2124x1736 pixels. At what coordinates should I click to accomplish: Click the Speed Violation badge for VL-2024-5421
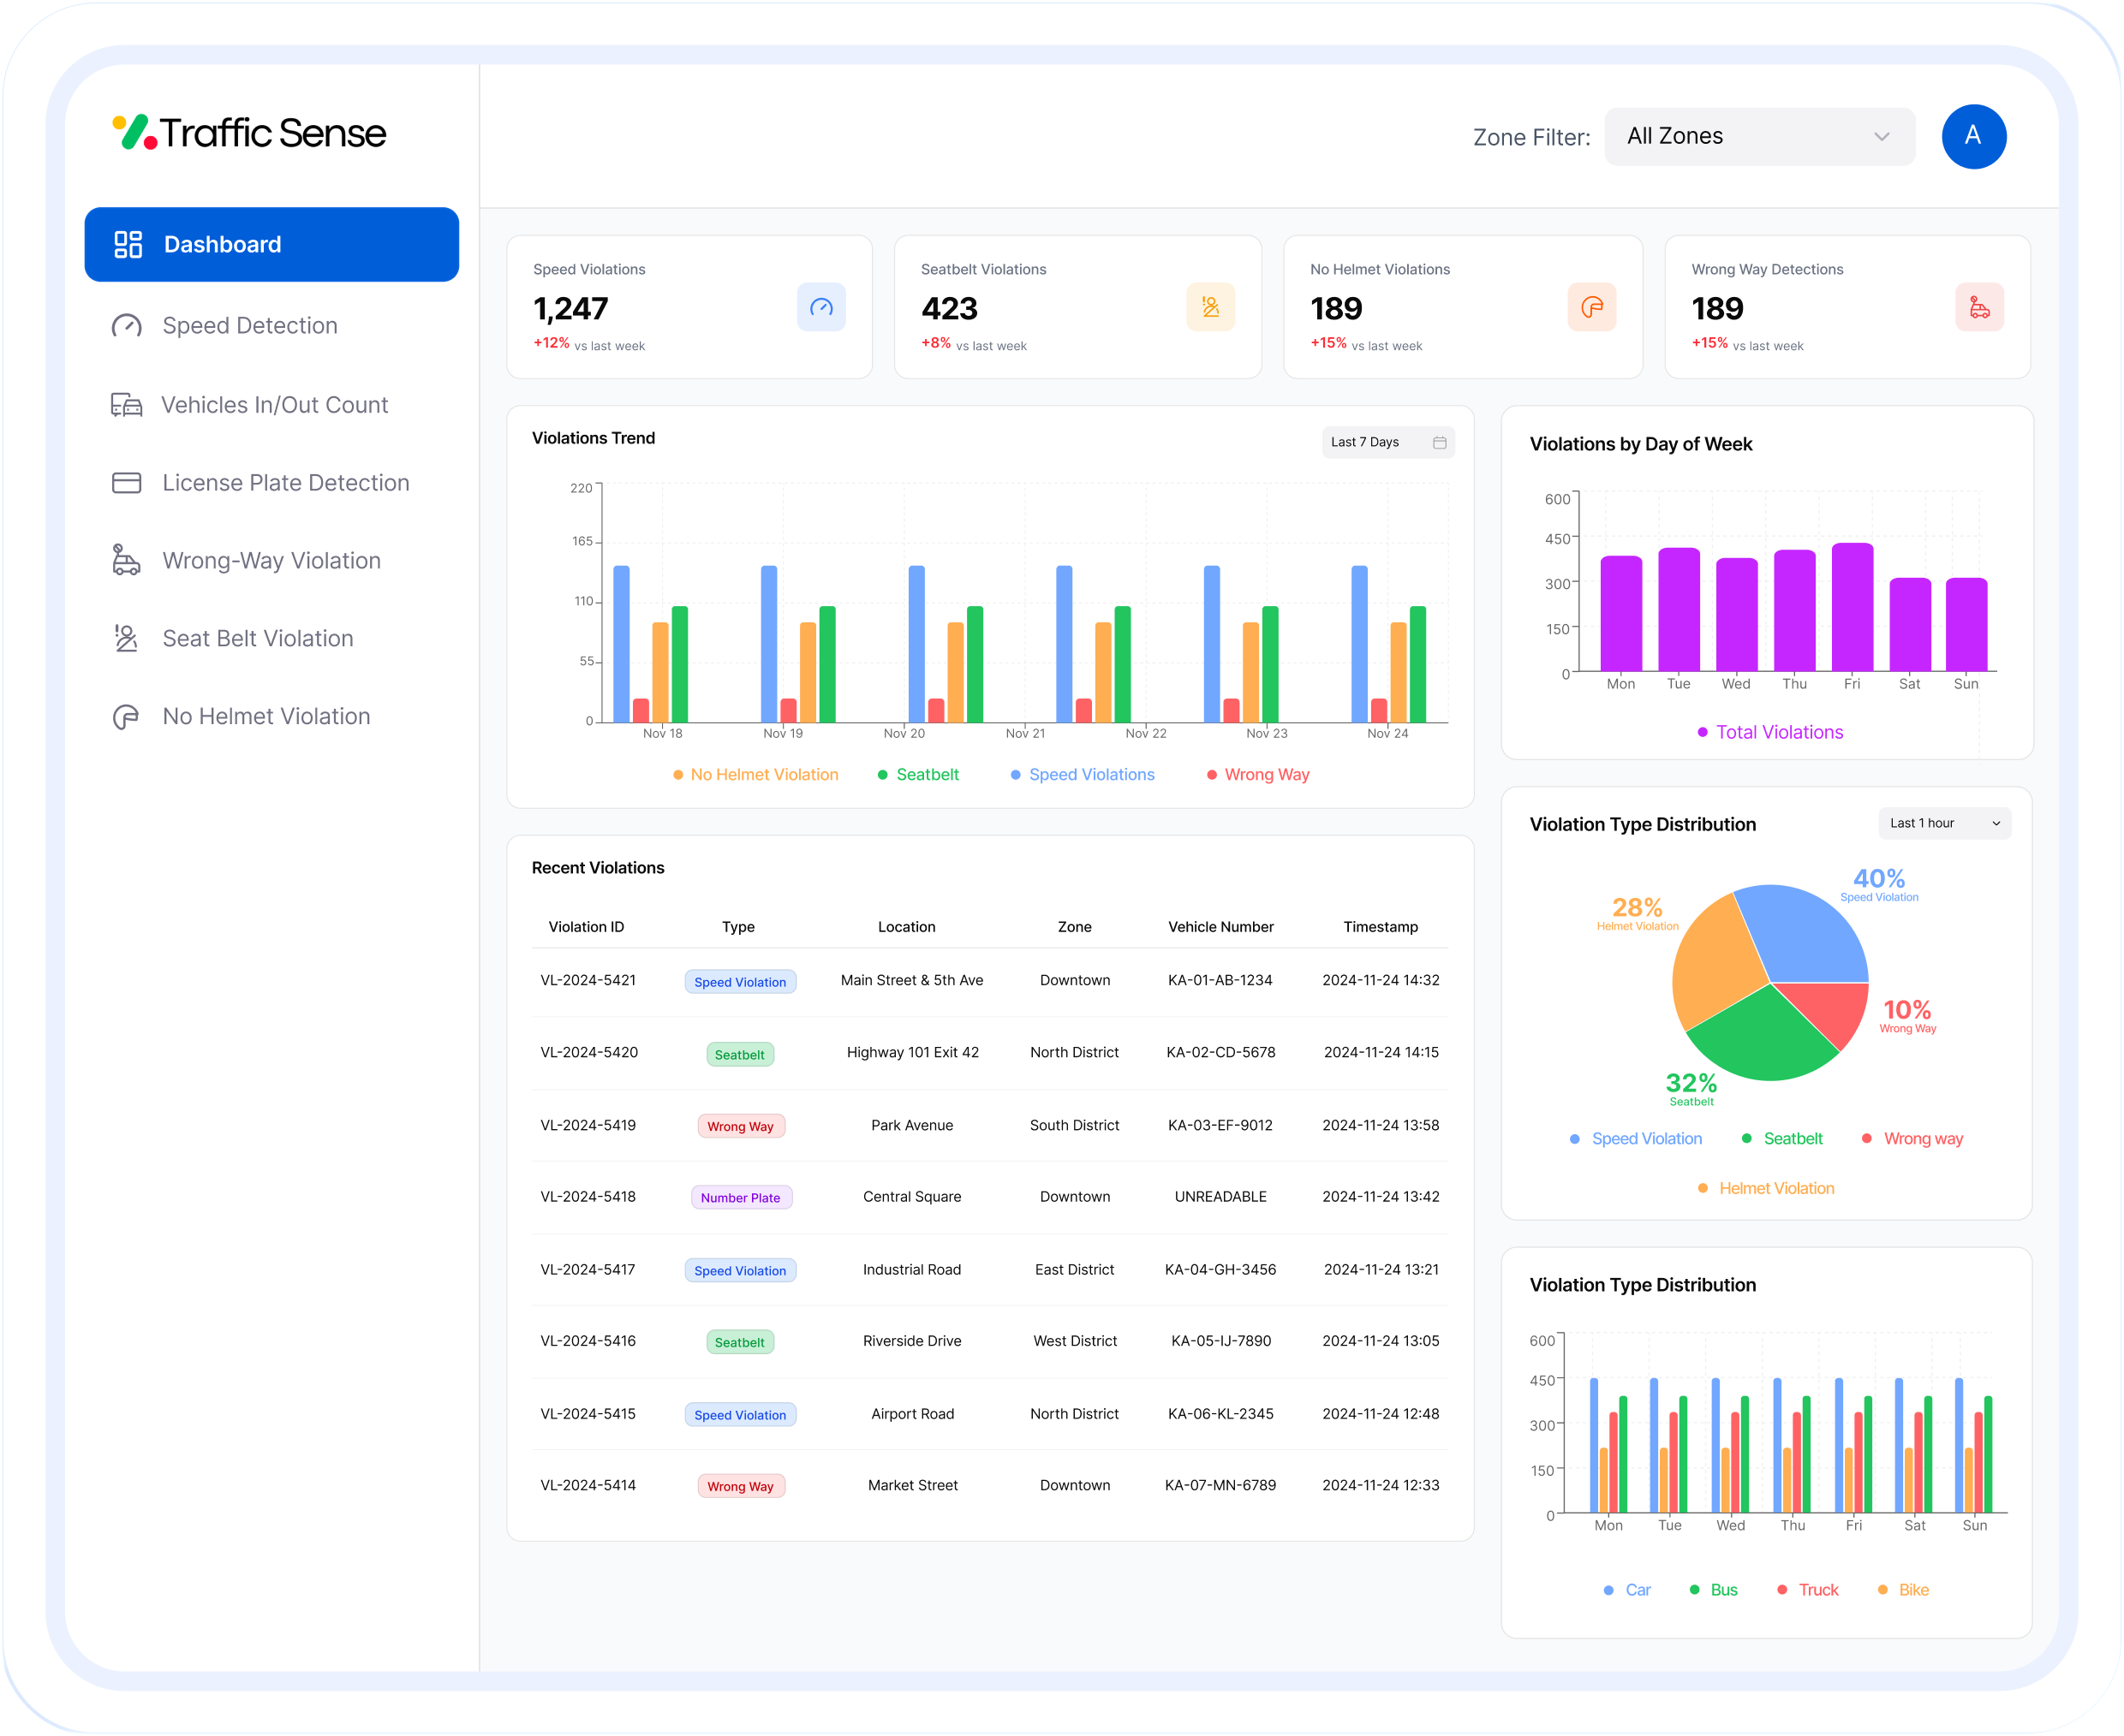pyautogui.click(x=740, y=982)
